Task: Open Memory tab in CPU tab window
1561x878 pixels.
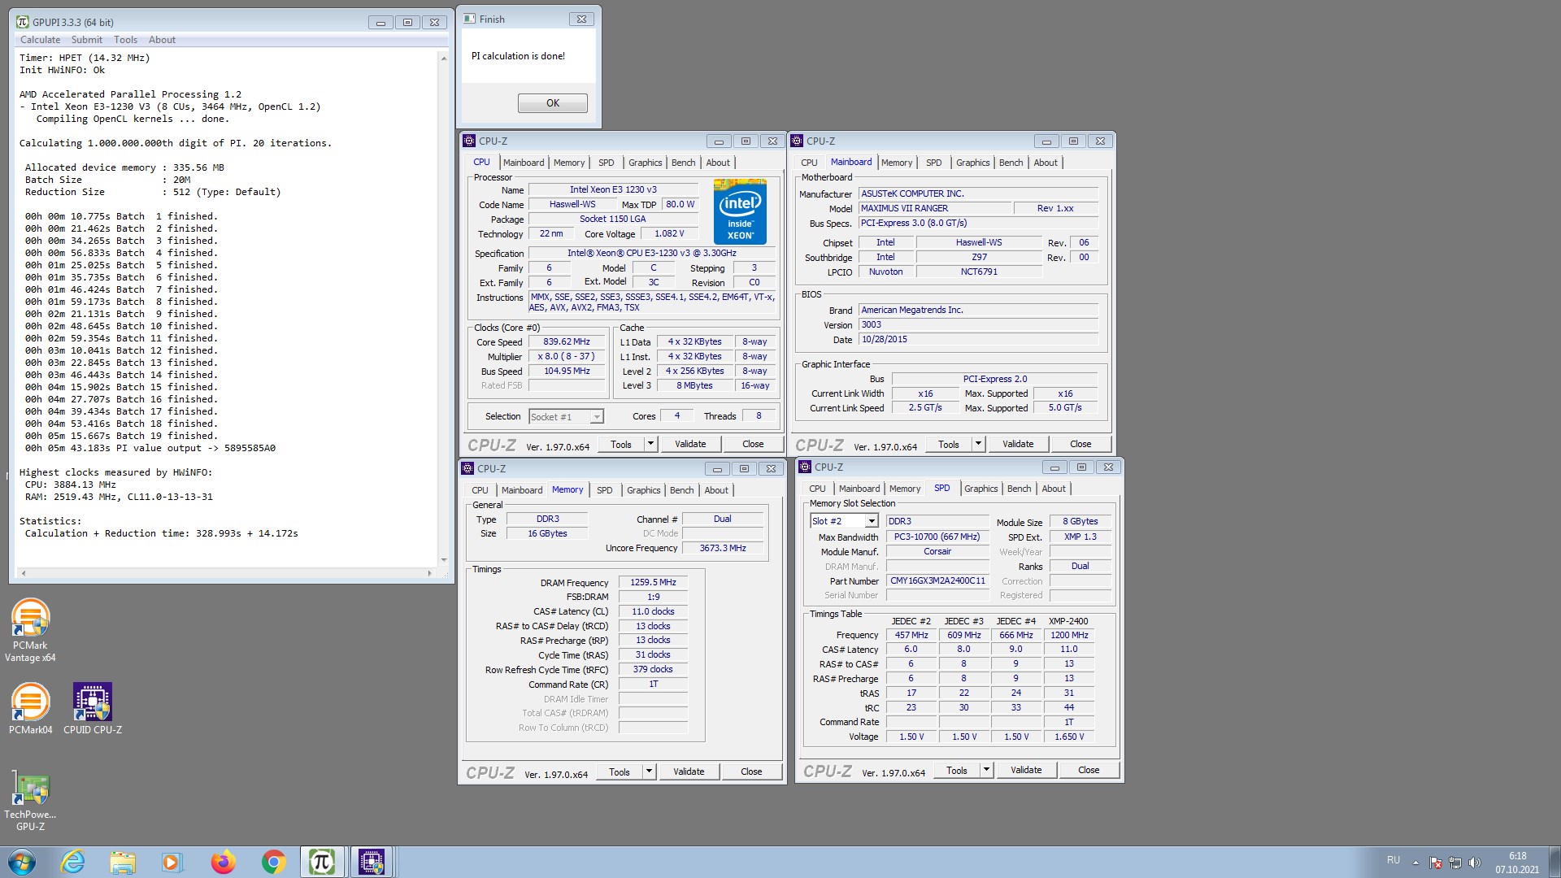Action: pos(569,163)
